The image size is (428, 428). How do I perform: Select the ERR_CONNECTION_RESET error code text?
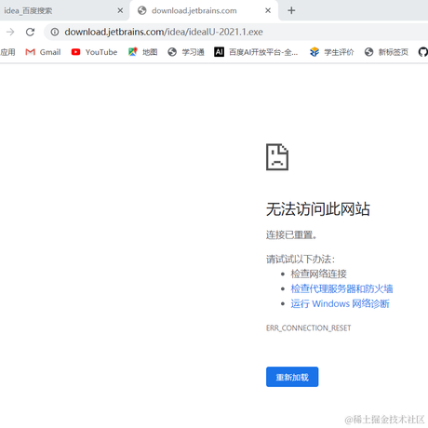point(309,328)
